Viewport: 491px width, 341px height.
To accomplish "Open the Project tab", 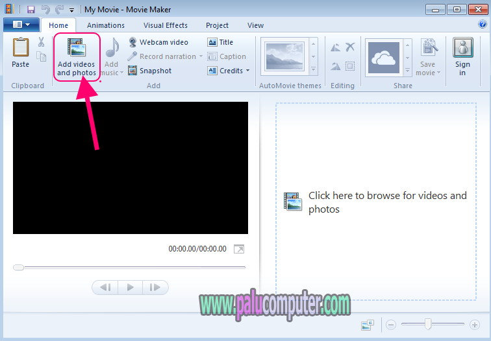I will (x=218, y=25).
